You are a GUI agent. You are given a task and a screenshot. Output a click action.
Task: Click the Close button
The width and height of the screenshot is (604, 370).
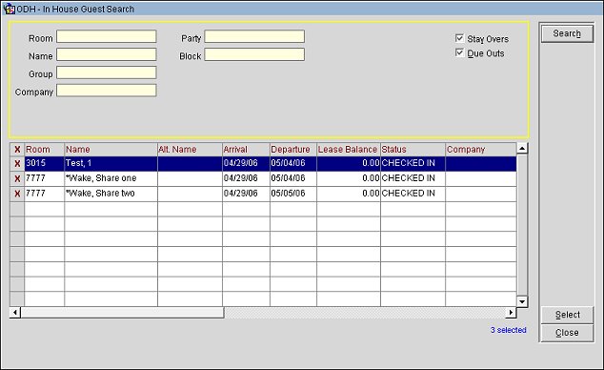click(x=567, y=333)
